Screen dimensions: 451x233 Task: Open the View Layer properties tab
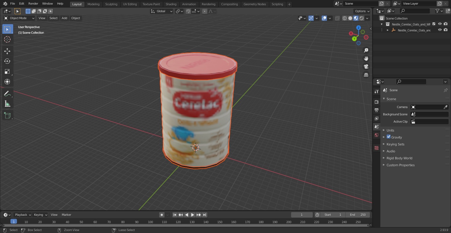tap(376, 118)
